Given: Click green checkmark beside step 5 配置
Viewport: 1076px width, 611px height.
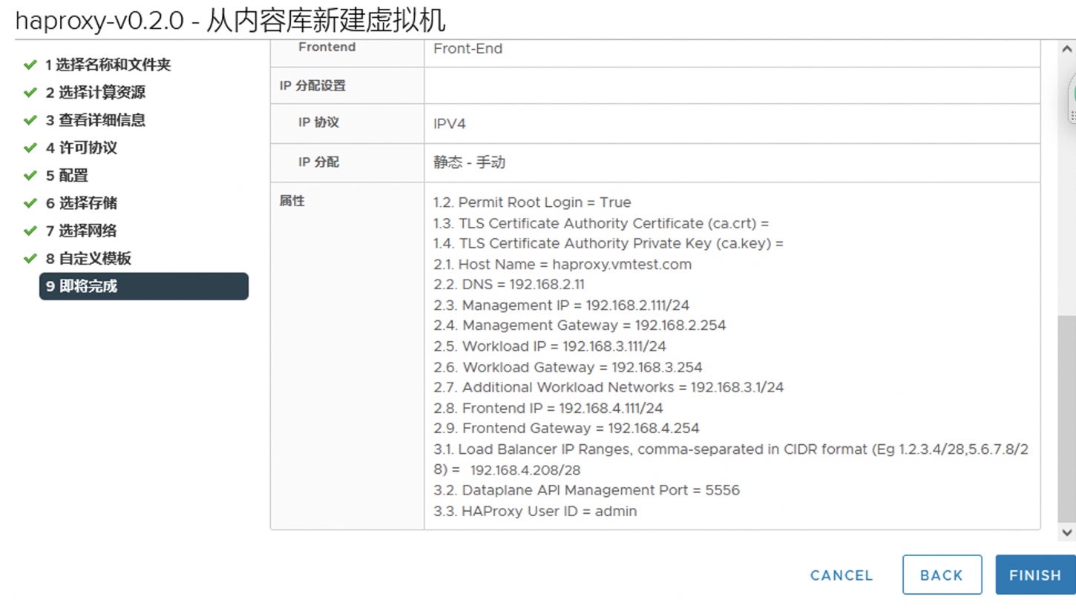Looking at the screenshot, I should [30, 176].
